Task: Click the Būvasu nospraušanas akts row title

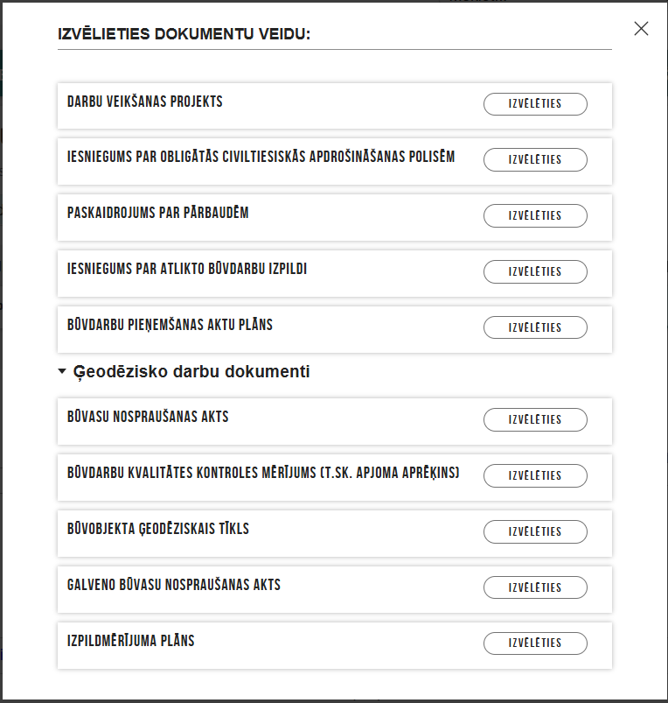Action: pyautogui.click(x=148, y=417)
